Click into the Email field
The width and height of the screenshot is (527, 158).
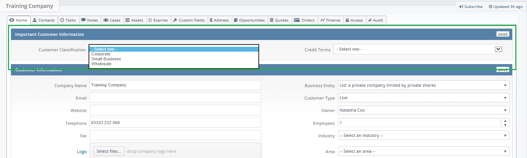click(175, 98)
